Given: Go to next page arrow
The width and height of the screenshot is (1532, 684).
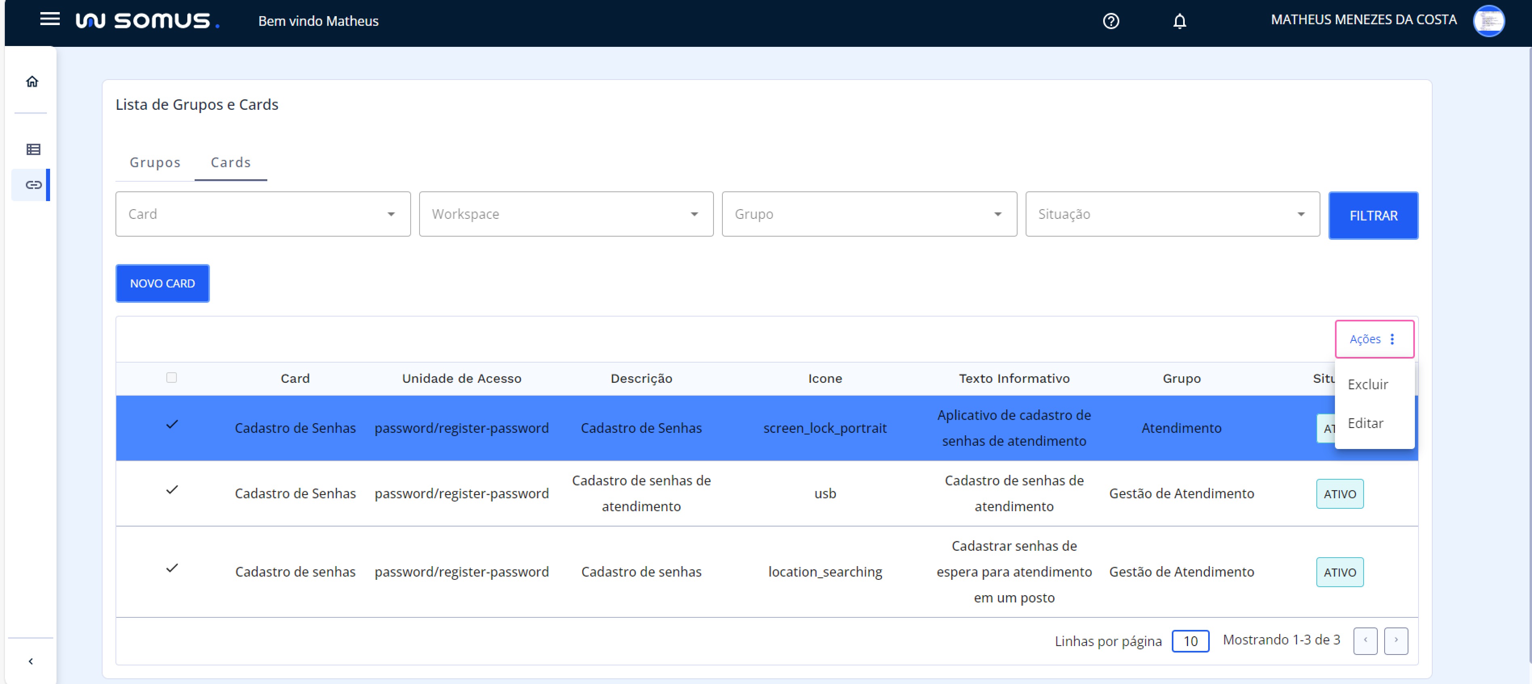Looking at the screenshot, I should (1395, 640).
